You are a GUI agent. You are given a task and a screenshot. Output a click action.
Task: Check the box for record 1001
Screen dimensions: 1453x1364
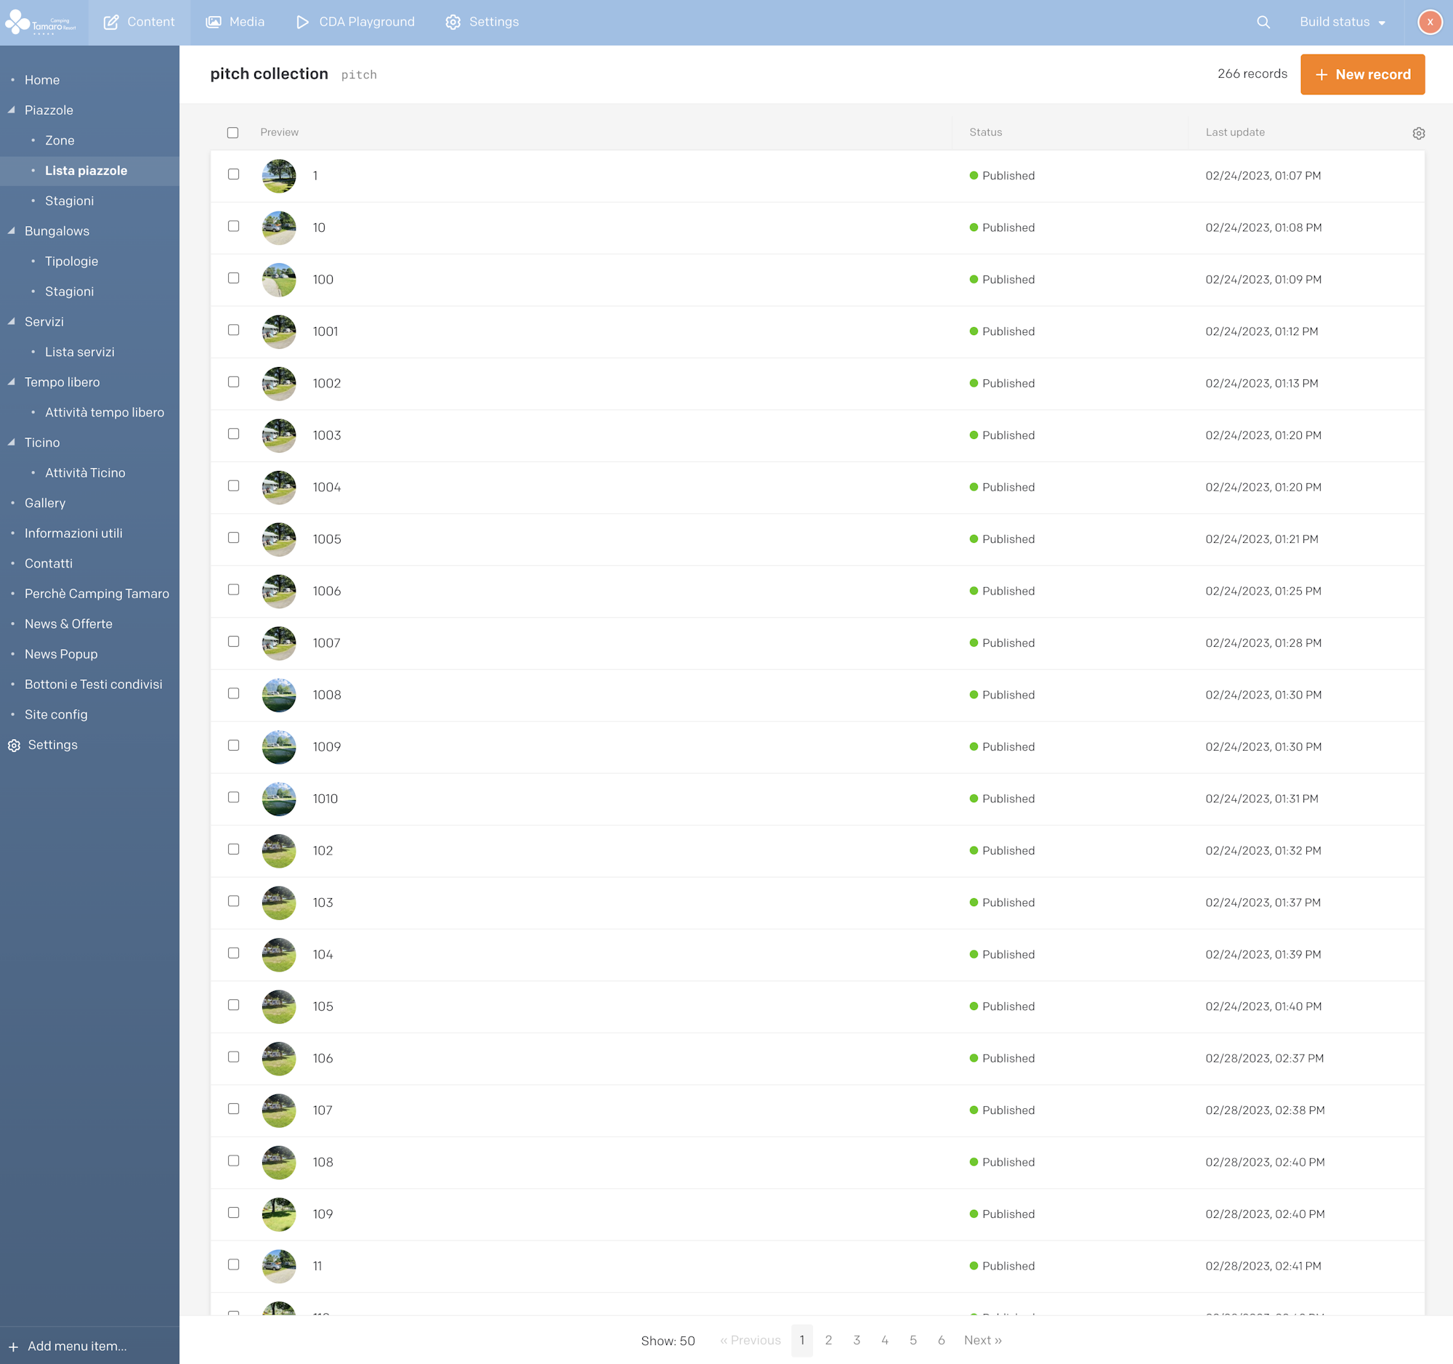pyautogui.click(x=233, y=330)
